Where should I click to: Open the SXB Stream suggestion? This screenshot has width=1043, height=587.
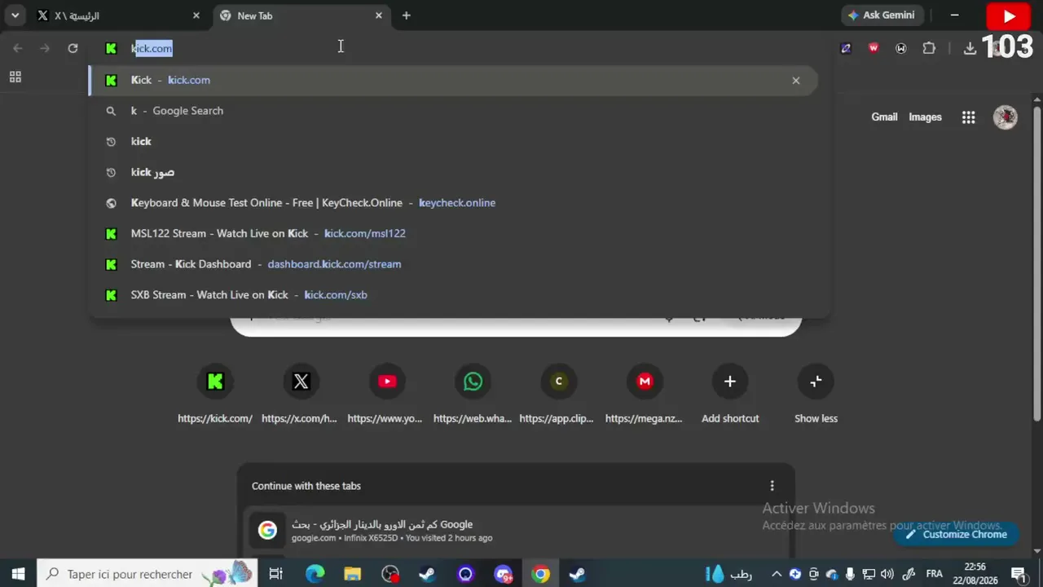(x=452, y=294)
